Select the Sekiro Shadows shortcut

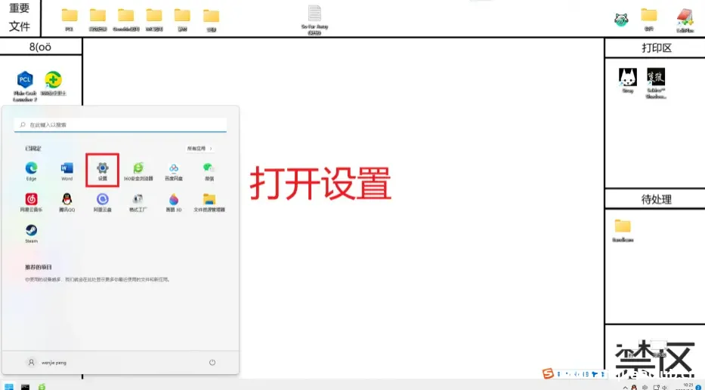coord(656,84)
